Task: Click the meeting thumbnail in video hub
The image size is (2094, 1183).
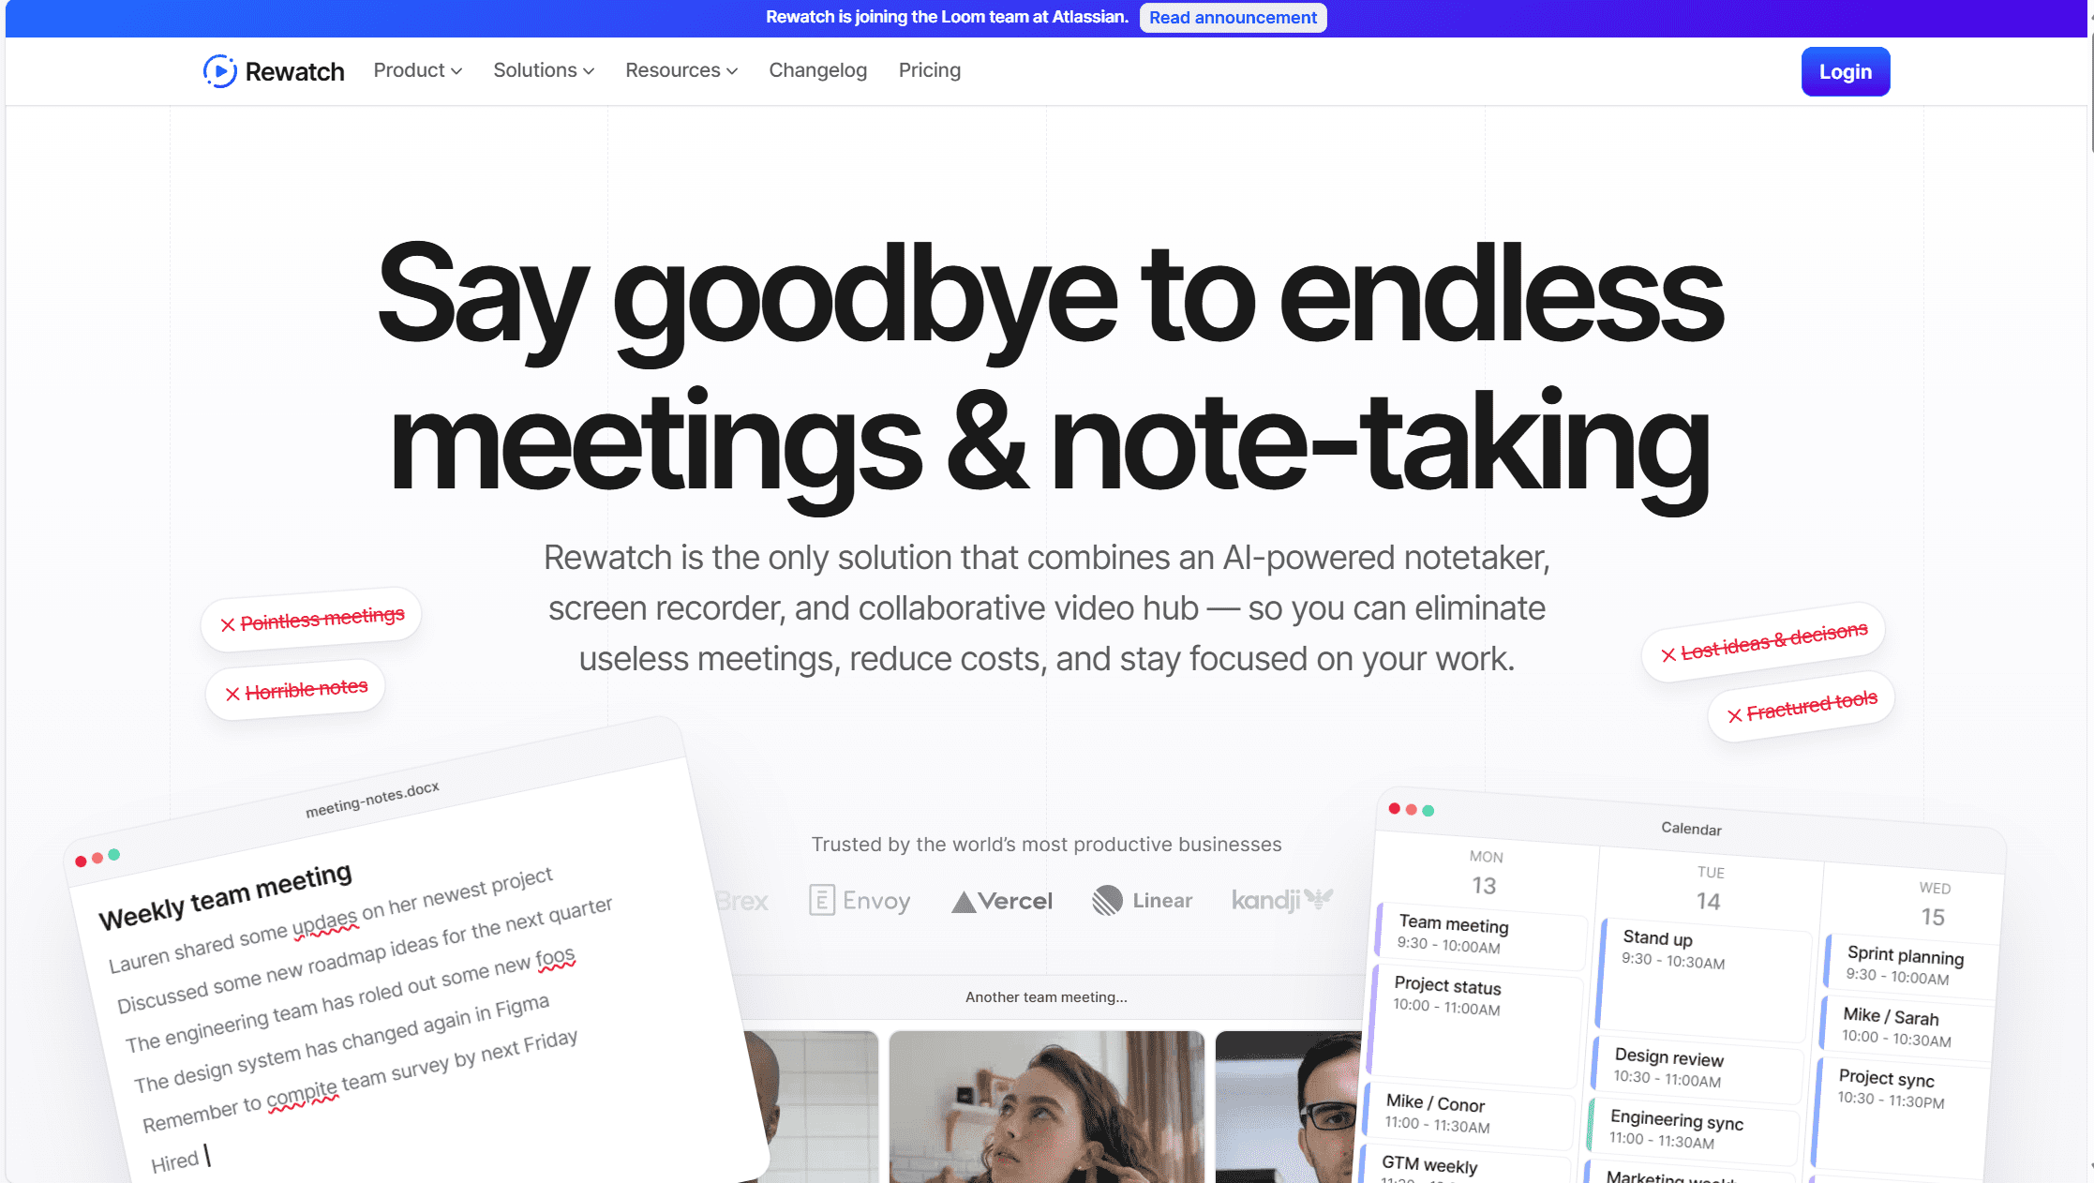Action: 1045,1107
